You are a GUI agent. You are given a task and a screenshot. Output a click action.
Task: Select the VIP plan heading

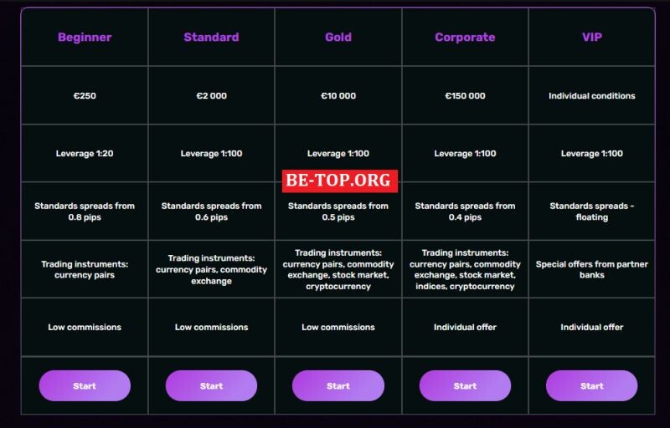(x=592, y=37)
